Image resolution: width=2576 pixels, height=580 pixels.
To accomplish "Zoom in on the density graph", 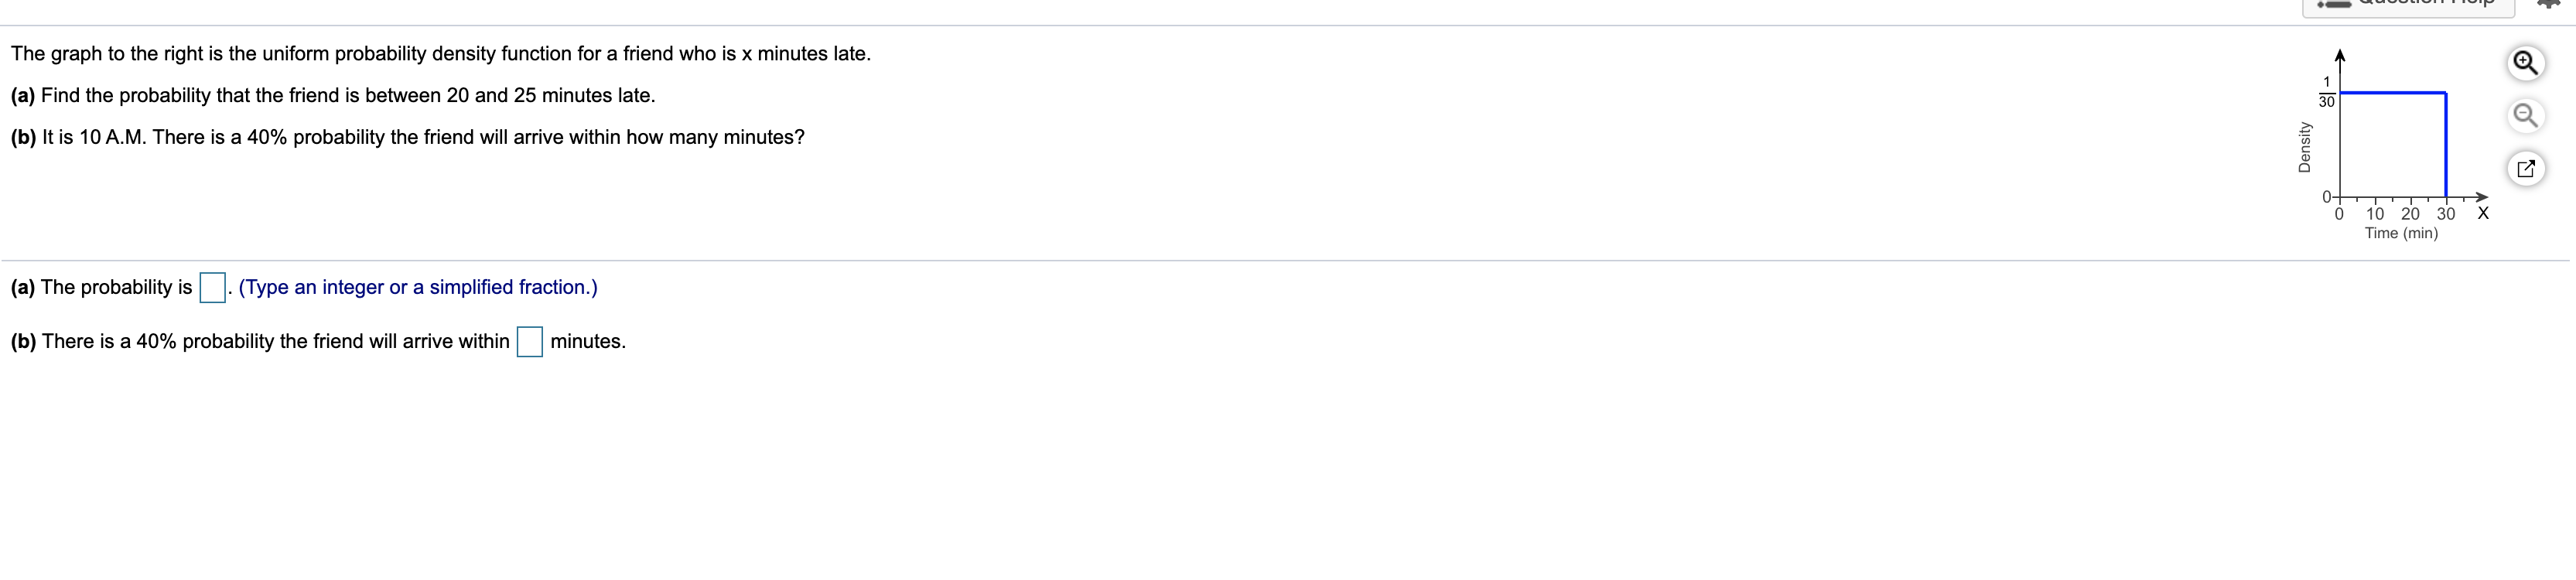I will [2525, 63].
